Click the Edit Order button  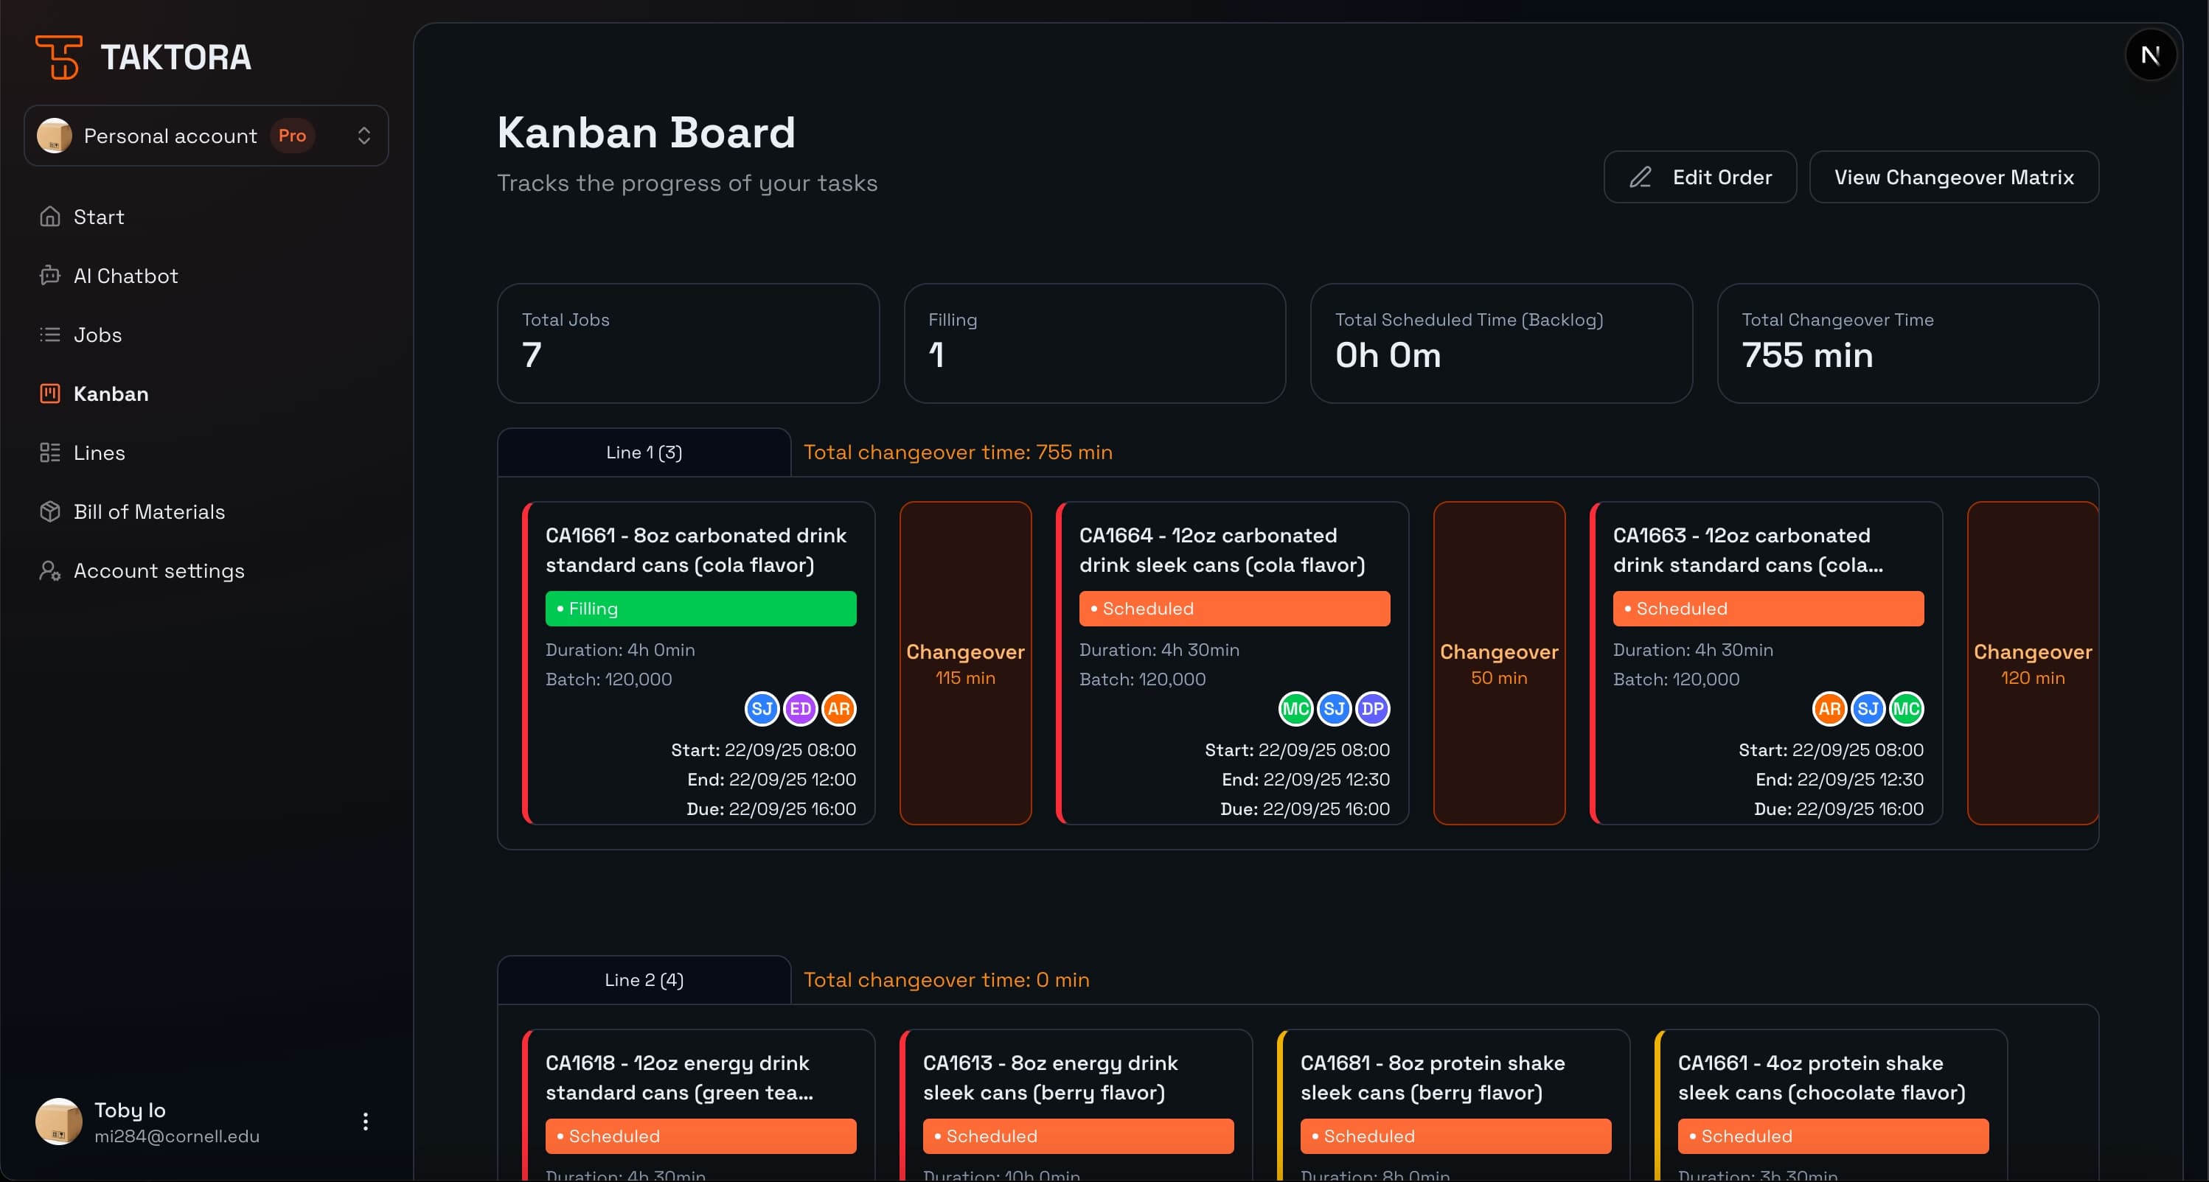(1700, 177)
